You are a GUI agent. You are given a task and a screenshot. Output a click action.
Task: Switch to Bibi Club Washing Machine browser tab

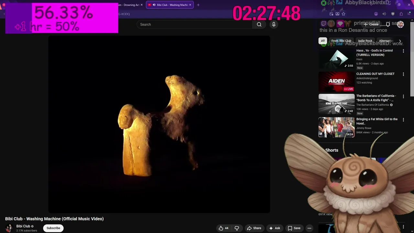point(170,5)
